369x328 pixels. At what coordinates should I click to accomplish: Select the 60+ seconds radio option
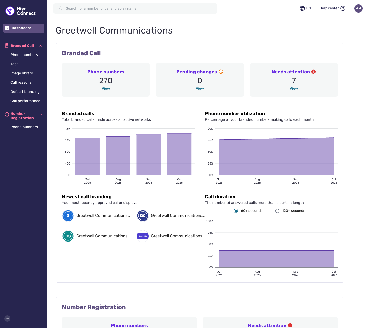(x=236, y=211)
